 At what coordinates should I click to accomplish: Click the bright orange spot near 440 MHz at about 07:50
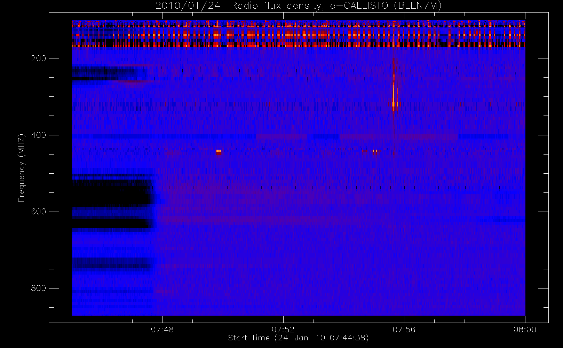pos(218,152)
